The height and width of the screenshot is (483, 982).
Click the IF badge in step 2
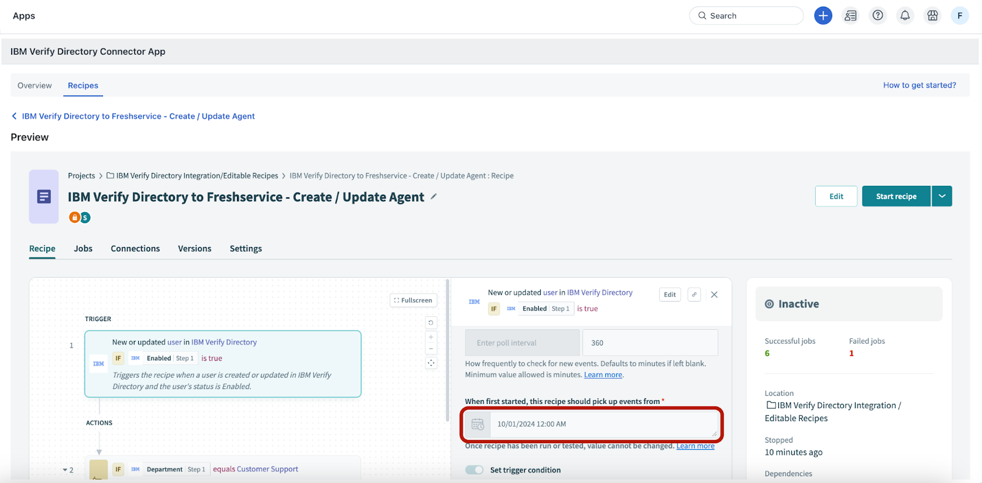click(118, 470)
